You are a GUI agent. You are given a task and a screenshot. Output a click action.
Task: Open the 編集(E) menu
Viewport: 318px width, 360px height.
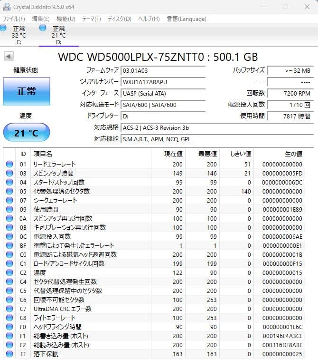click(40, 19)
